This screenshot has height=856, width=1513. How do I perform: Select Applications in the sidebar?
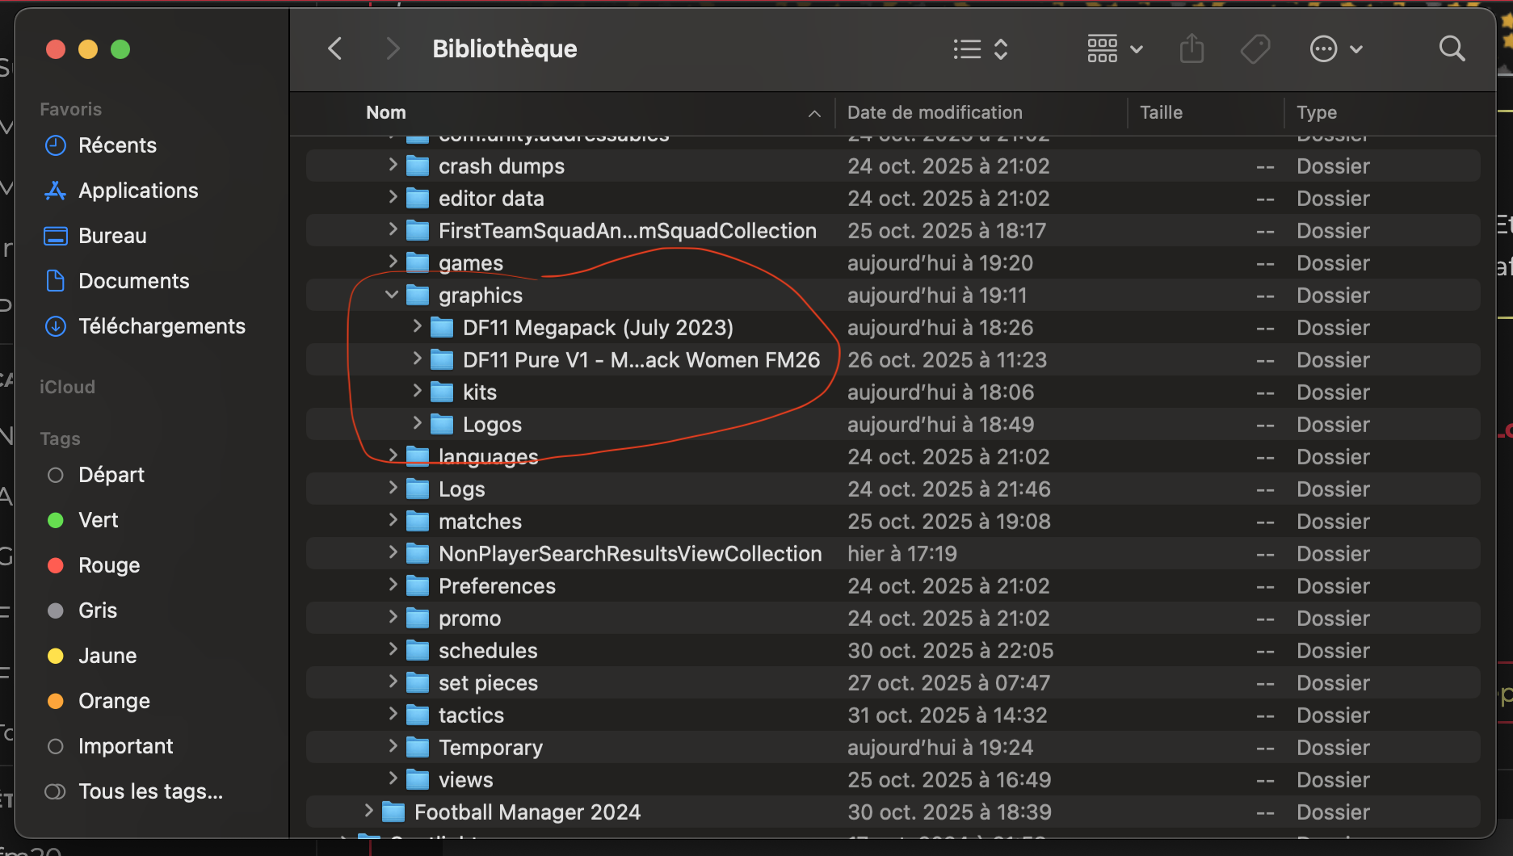point(138,191)
